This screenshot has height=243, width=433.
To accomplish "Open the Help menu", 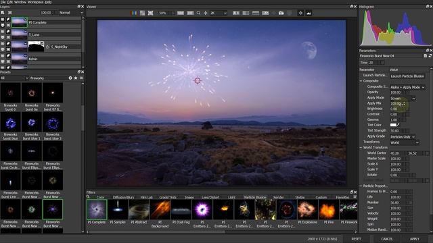I will click(x=48, y=2).
